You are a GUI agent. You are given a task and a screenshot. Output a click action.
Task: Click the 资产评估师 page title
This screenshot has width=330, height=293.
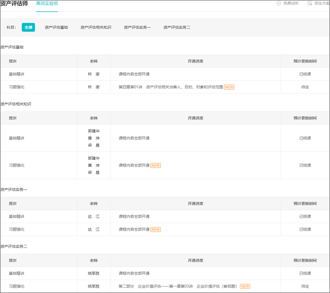click(14, 3)
